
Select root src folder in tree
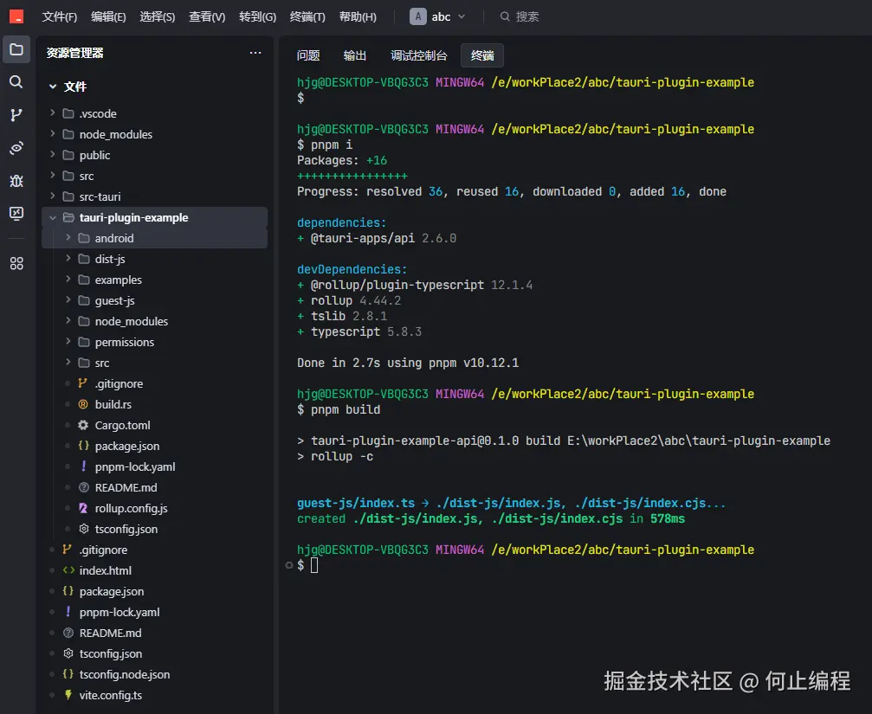click(x=155, y=176)
